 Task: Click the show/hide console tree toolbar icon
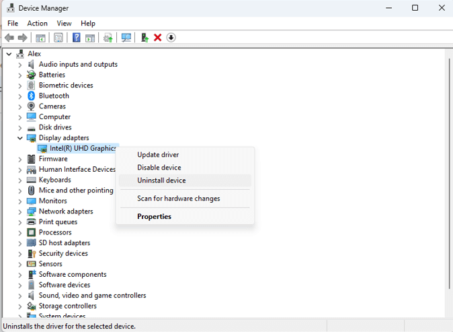(x=41, y=38)
